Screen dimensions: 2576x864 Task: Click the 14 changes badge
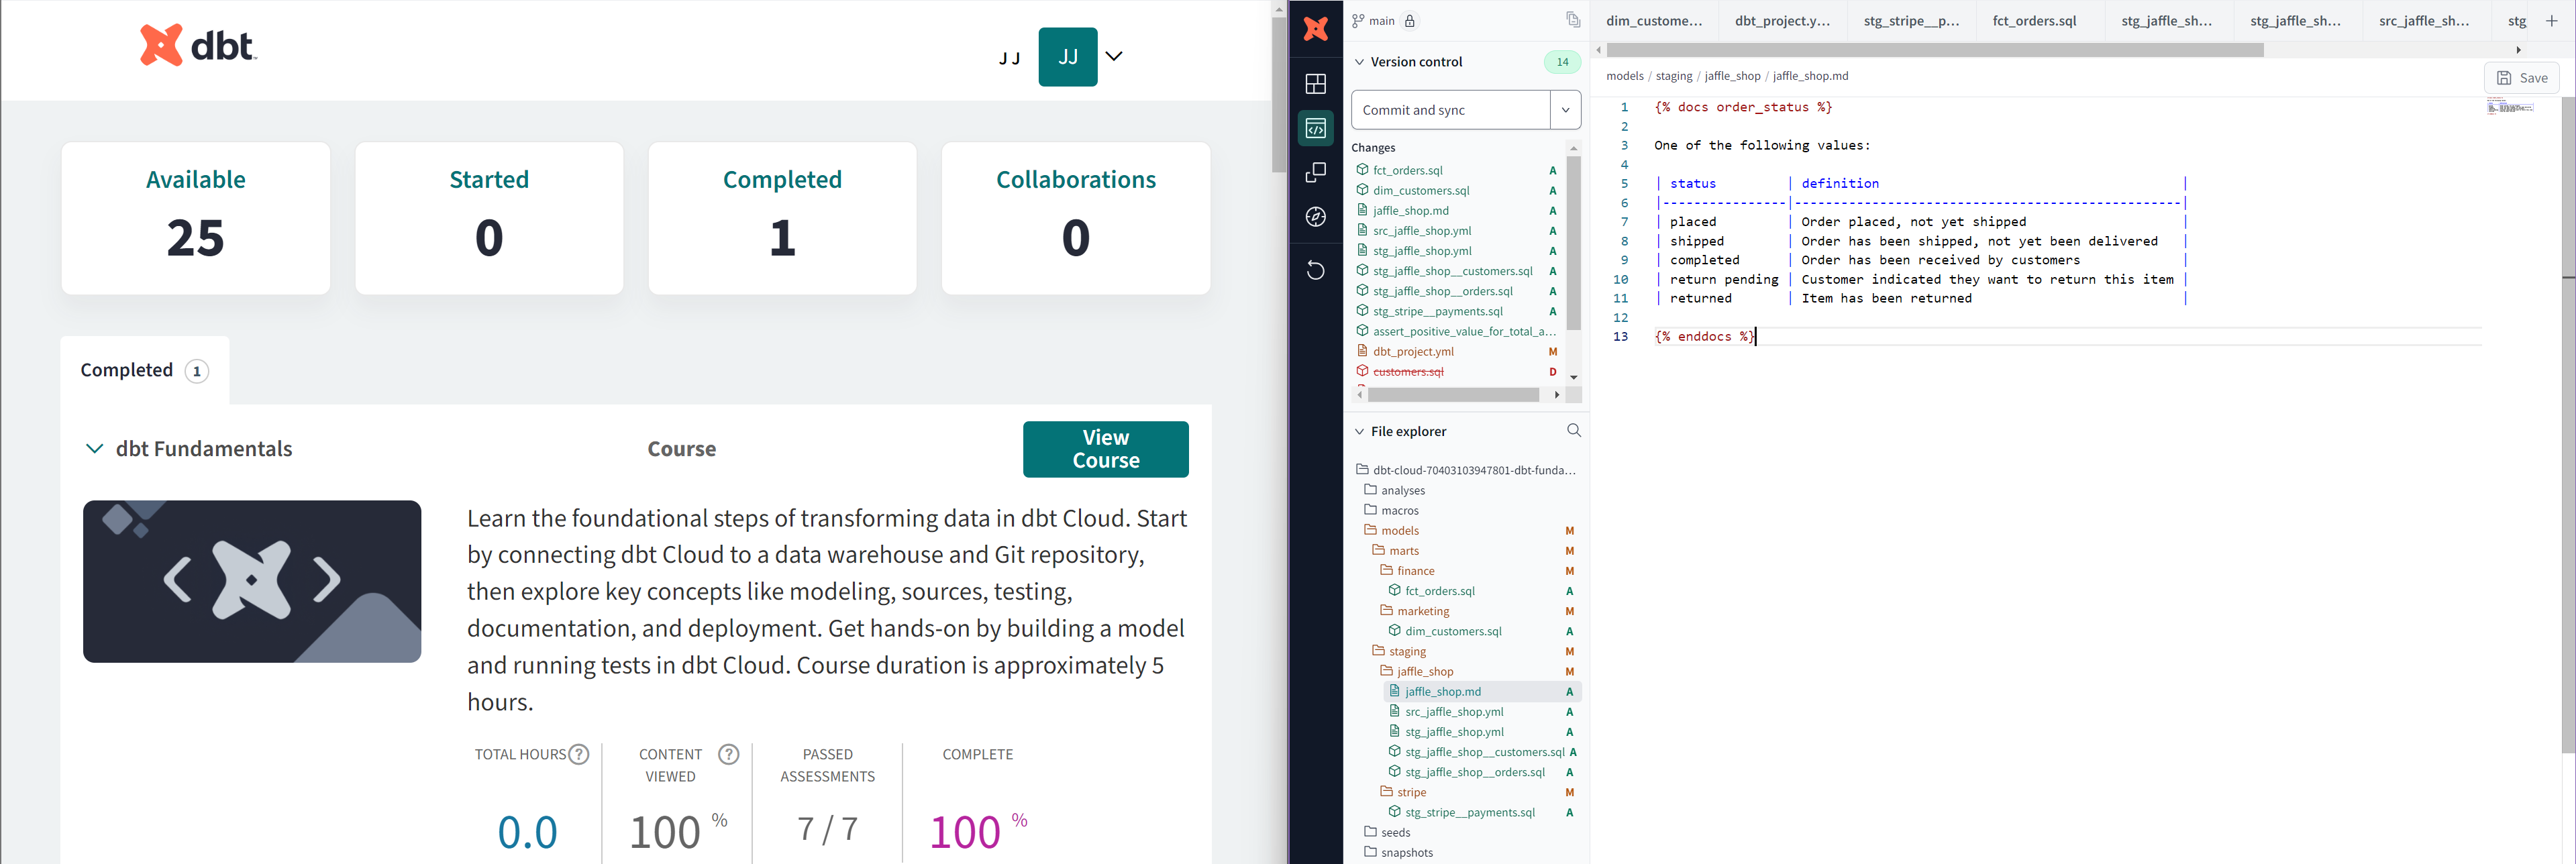[x=1562, y=62]
